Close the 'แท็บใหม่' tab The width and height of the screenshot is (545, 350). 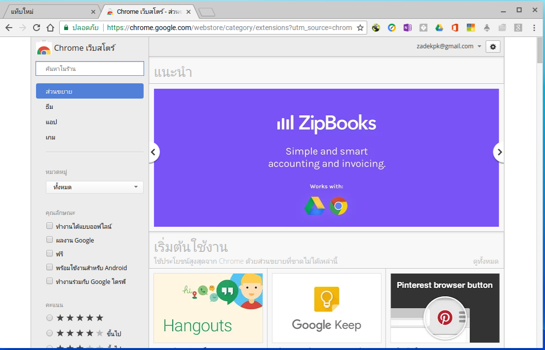coord(93,12)
